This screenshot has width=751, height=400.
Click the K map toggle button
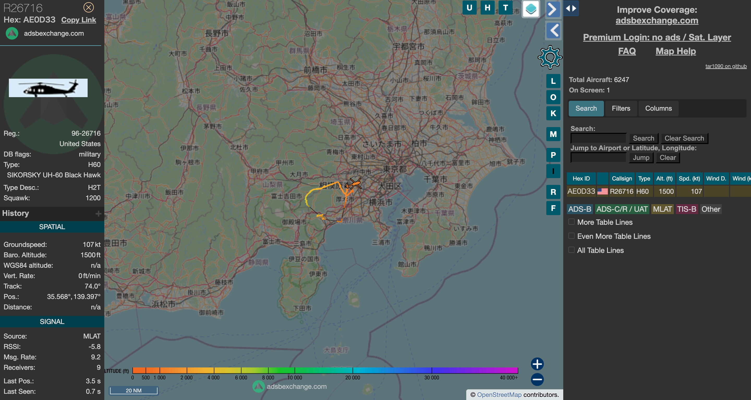click(553, 113)
